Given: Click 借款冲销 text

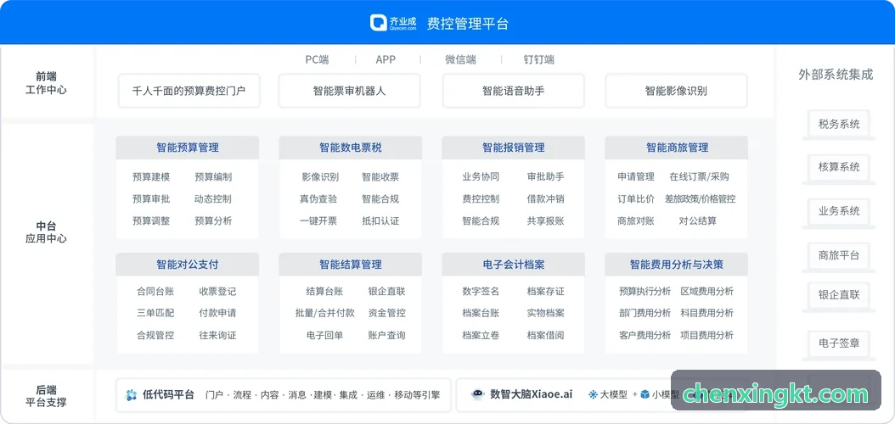Looking at the screenshot, I should coord(546,199).
